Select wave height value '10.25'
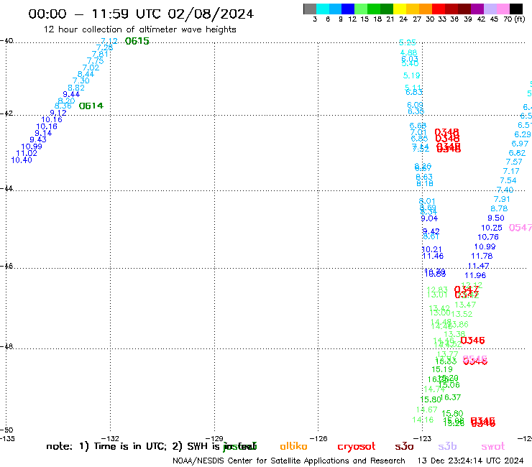Image resolution: width=532 pixels, height=467 pixels. click(x=492, y=228)
